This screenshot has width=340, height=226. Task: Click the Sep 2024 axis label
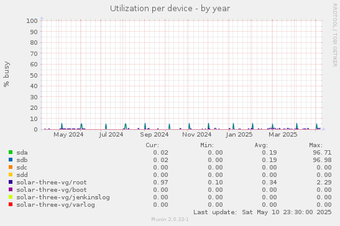point(154,135)
